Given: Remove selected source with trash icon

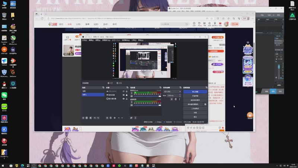Looking at the screenshot, I should [x=111, y=118].
